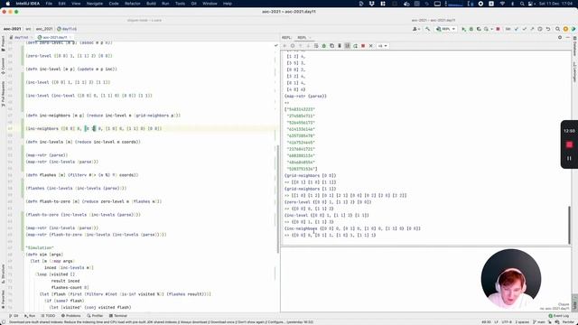Open the Commit side panel
Image resolution: width=578 pixels, height=325 pixels.
click(x=3, y=66)
